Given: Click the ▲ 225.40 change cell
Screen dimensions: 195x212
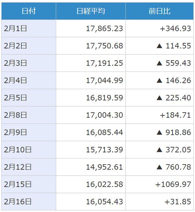Looking at the screenshot, I should (x=174, y=98).
